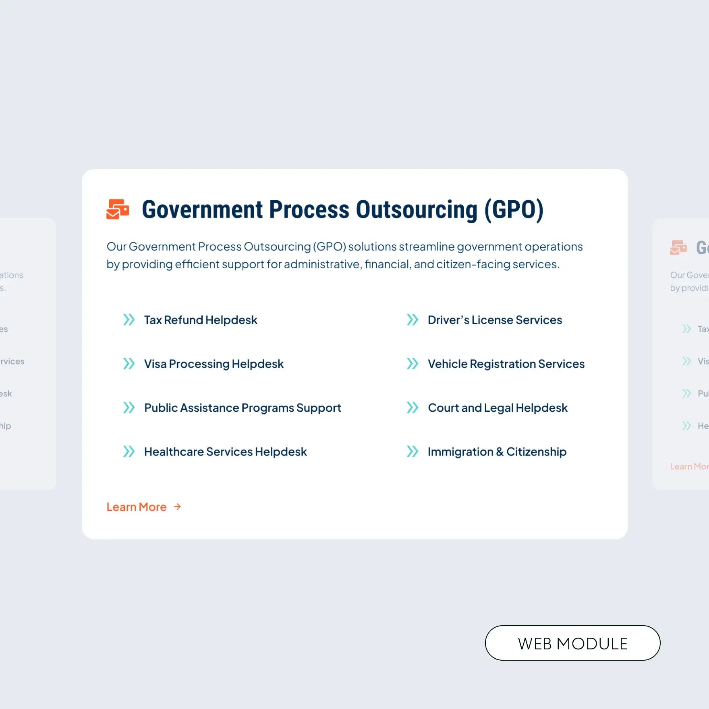This screenshot has width=709, height=709.
Task: Click chevron icon beside Immigration & Citizenship
Action: [413, 452]
